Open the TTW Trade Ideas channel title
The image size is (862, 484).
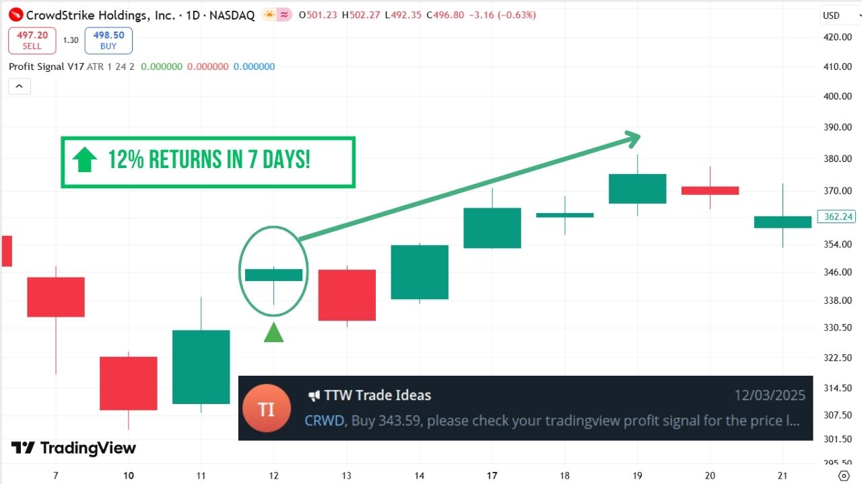pyautogui.click(x=377, y=395)
